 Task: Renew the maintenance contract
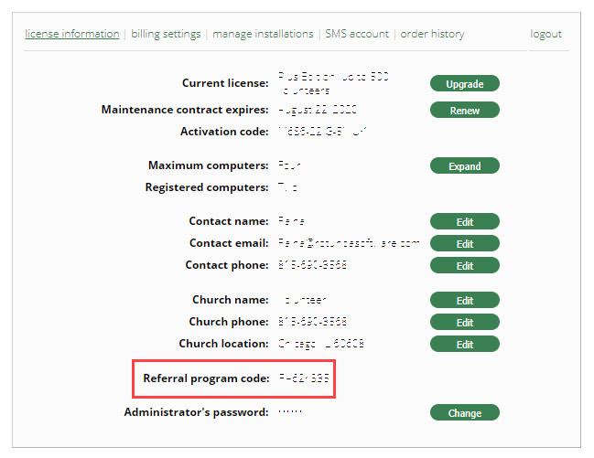[x=464, y=111]
